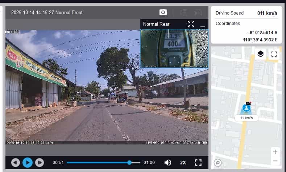
Task: Click the rear camera picture-in-picture thumbnail
Action: [174, 48]
